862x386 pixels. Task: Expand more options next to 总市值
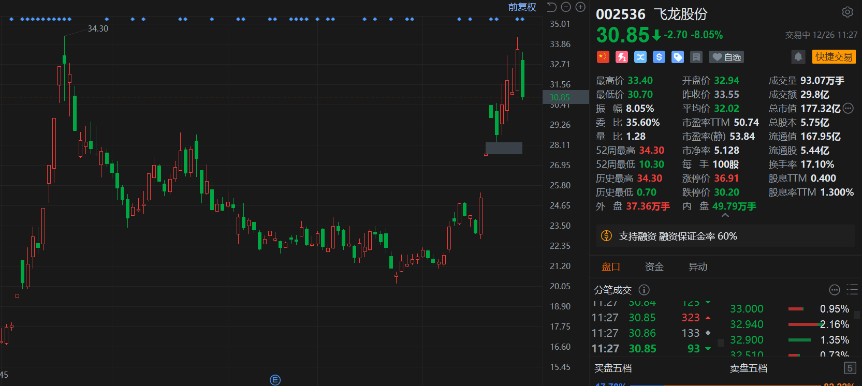pos(848,109)
